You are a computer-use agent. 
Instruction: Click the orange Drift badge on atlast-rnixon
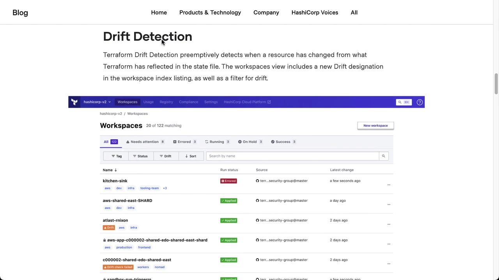[109, 227]
